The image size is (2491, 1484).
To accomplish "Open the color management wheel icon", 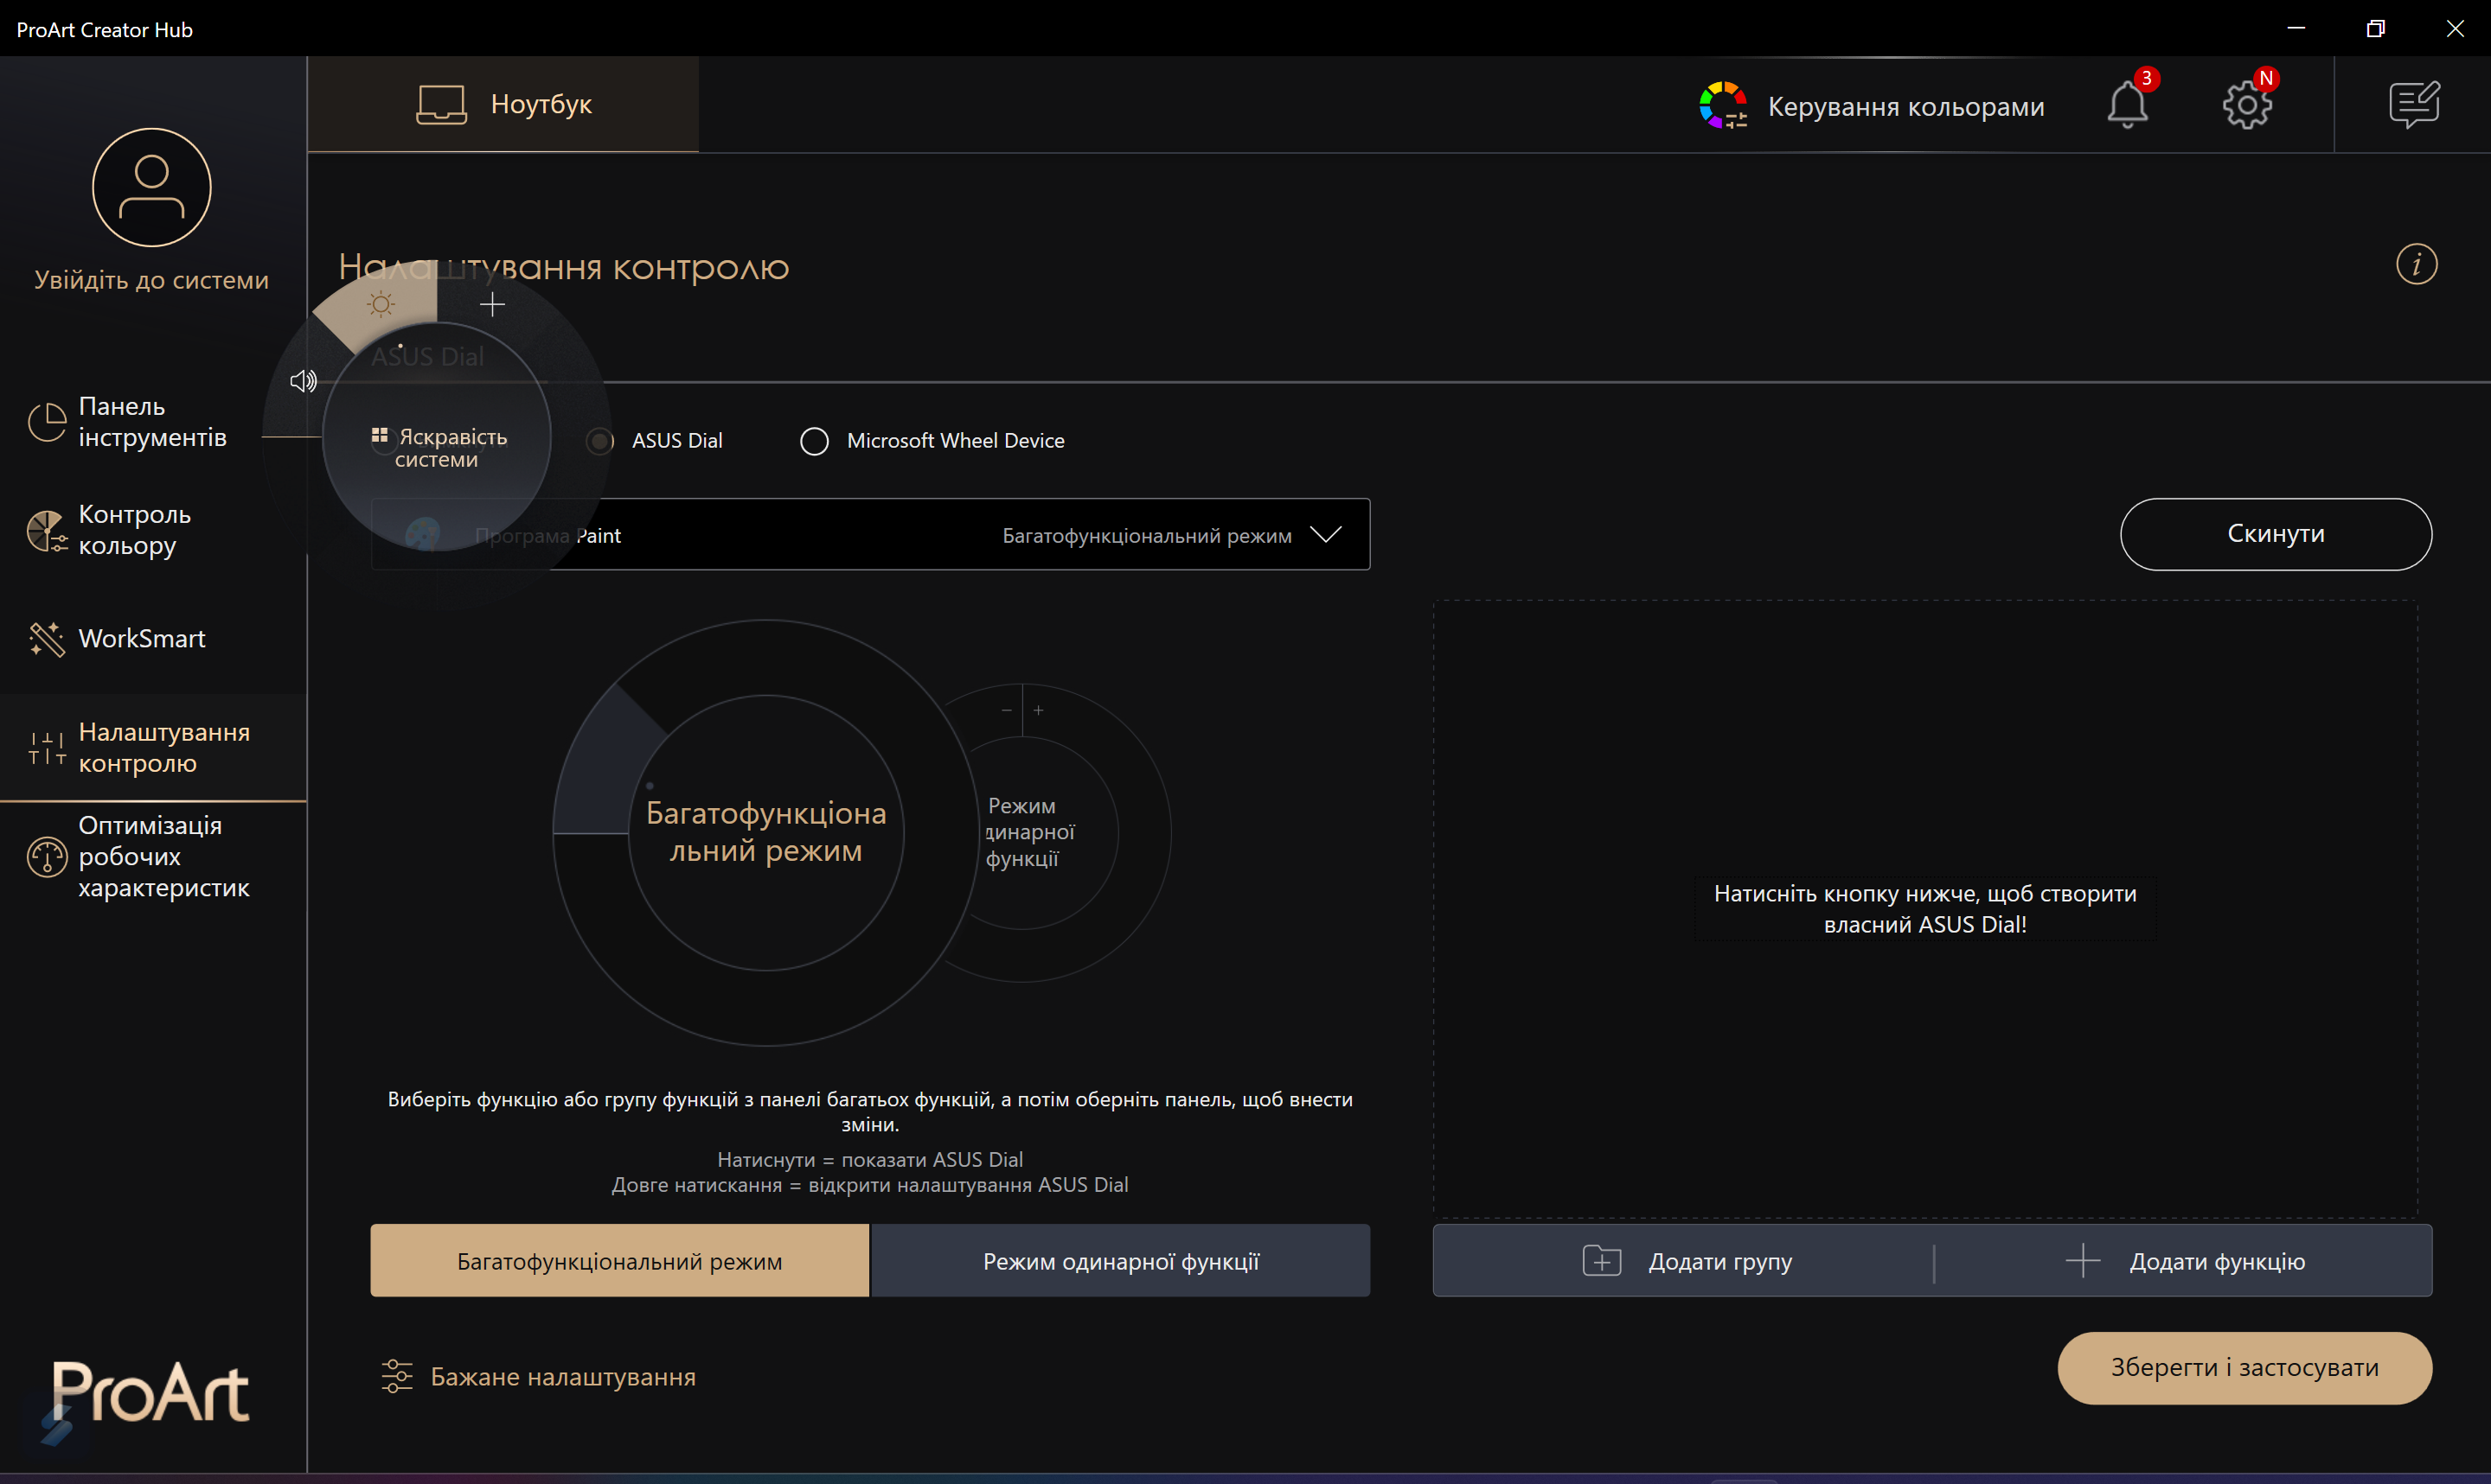I will click(1723, 105).
